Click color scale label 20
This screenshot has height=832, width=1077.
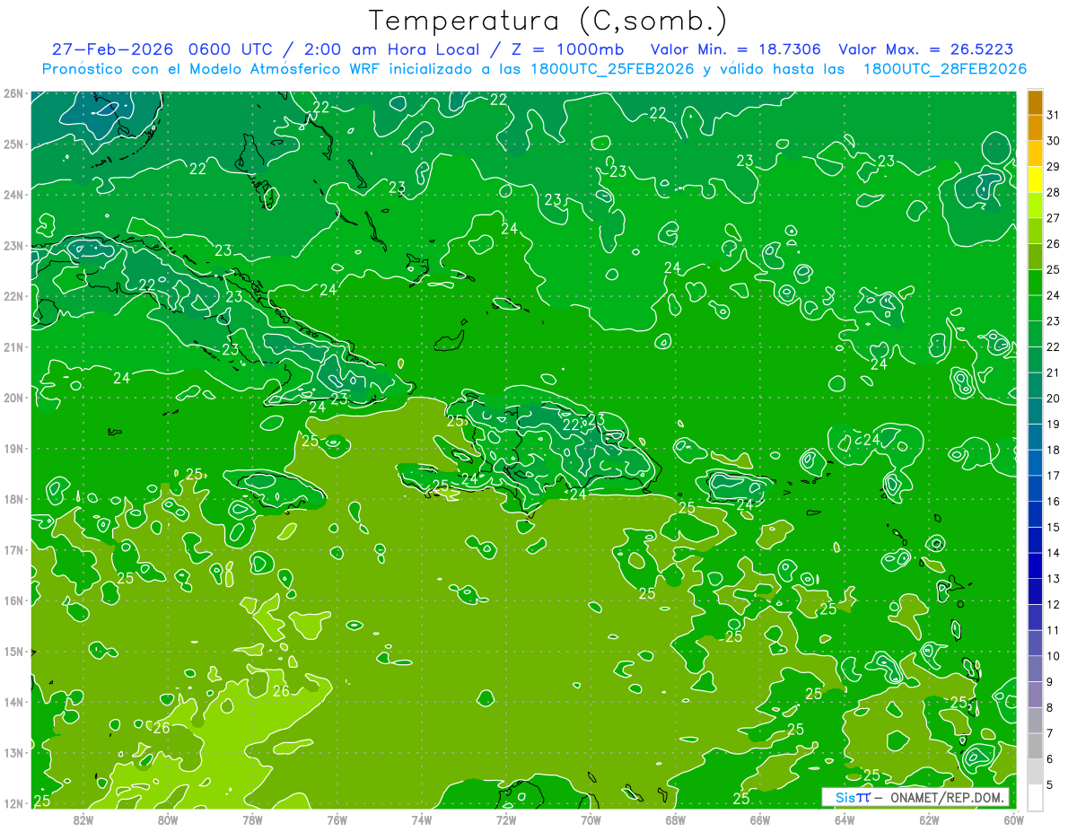[1054, 398]
